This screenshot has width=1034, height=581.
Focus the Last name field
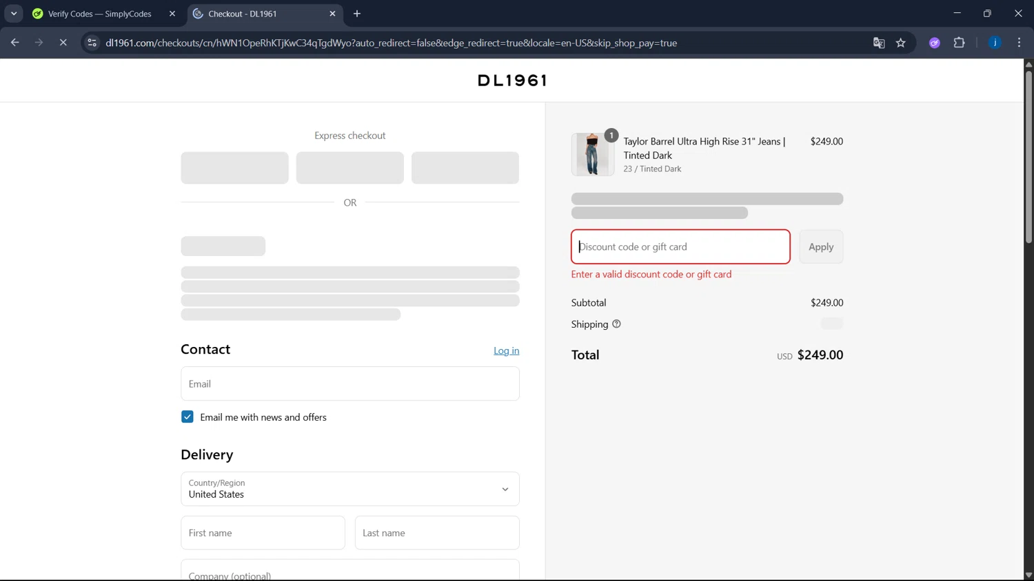[x=437, y=533]
